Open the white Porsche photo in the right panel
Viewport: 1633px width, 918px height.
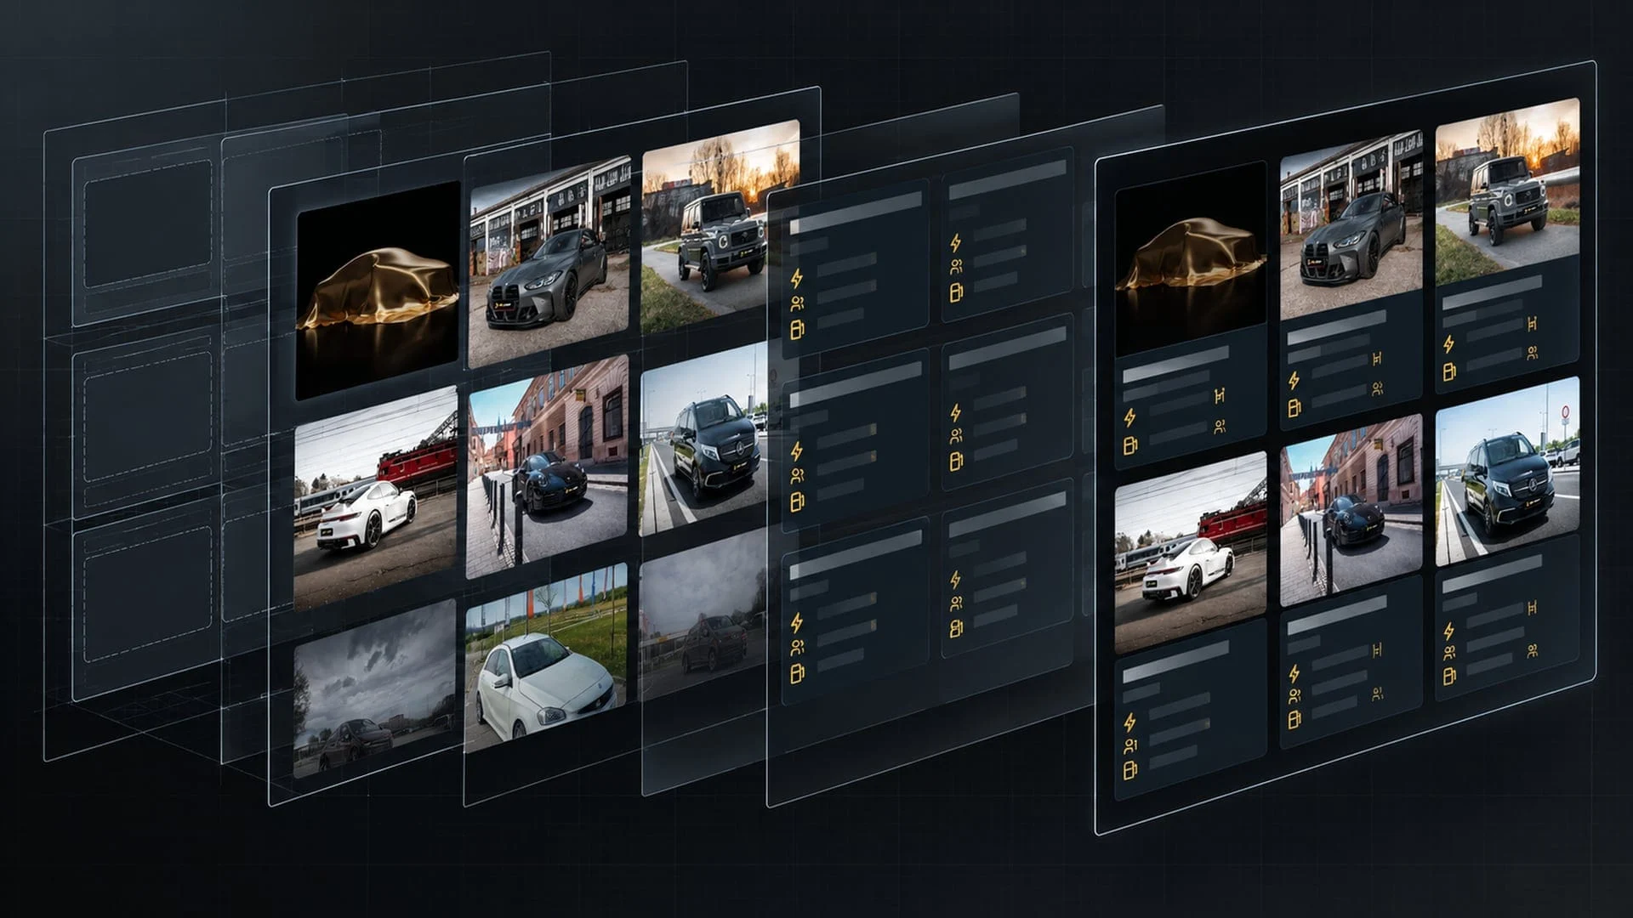(1190, 552)
